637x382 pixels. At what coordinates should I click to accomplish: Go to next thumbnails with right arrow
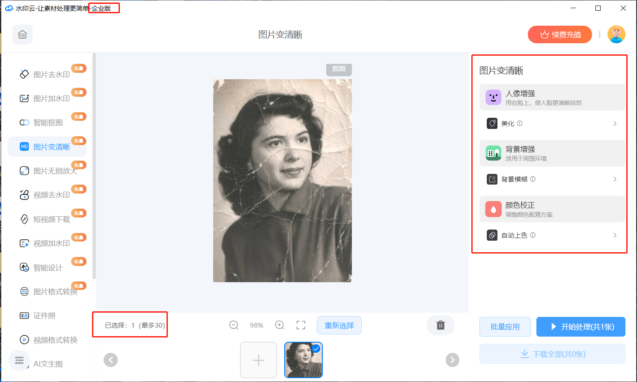click(452, 360)
